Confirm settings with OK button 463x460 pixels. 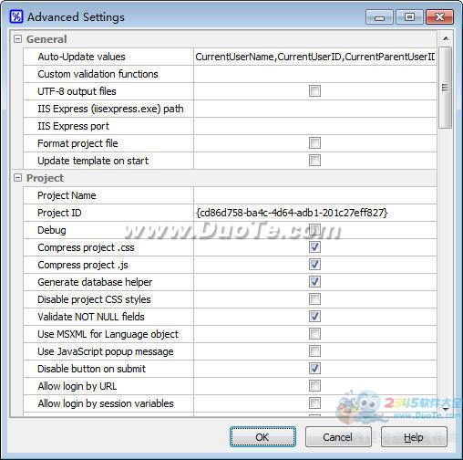coord(262,437)
